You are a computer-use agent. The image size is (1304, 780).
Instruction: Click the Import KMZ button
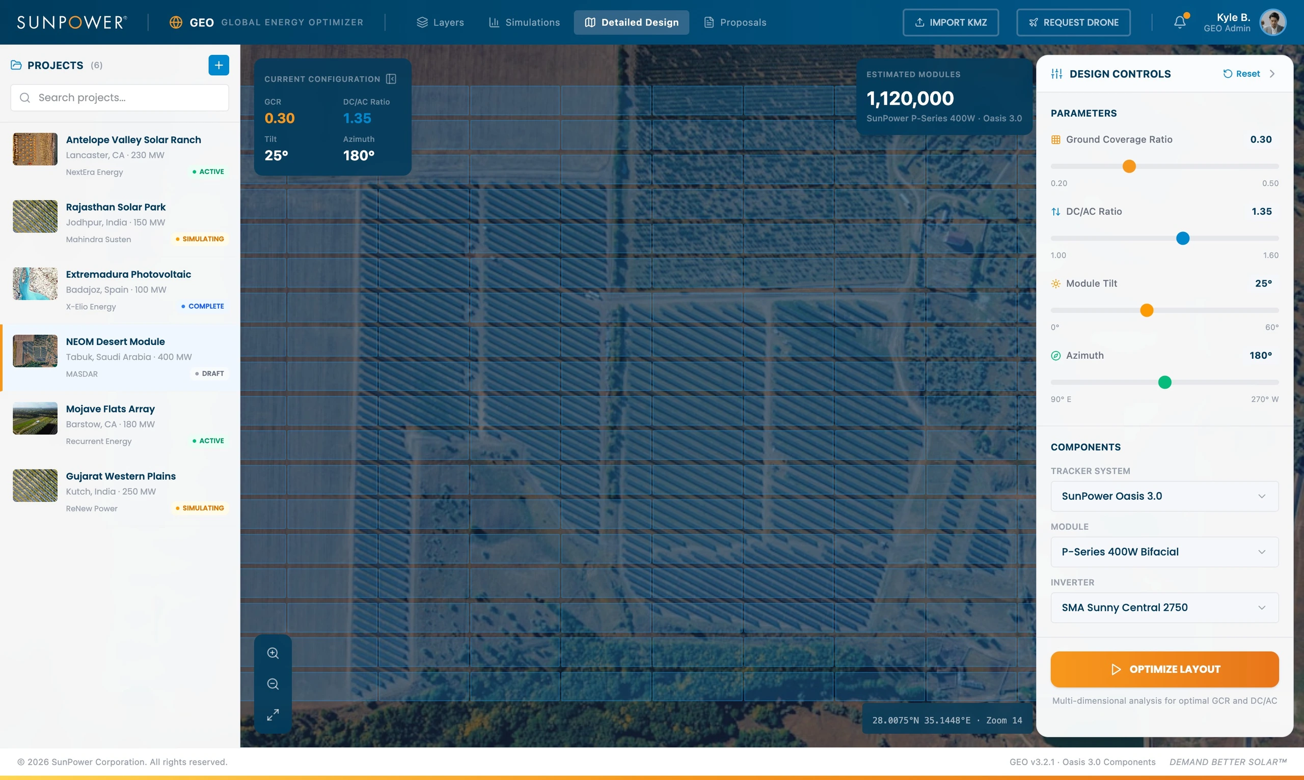[x=950, y=22]
